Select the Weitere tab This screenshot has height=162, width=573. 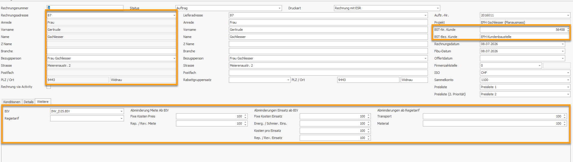43,102
